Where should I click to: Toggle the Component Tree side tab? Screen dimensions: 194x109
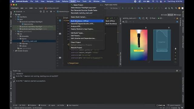[120, 58]
